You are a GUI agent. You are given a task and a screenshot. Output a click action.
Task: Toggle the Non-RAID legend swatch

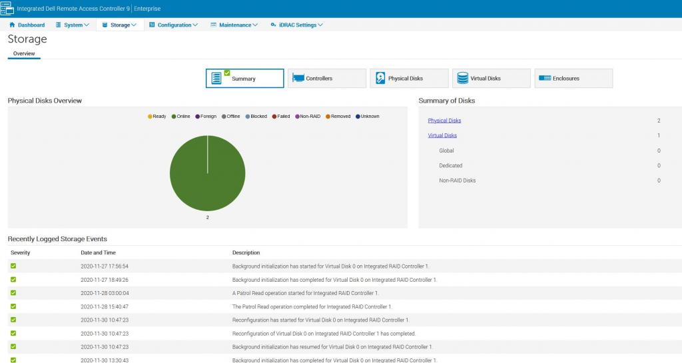[298, 117]
